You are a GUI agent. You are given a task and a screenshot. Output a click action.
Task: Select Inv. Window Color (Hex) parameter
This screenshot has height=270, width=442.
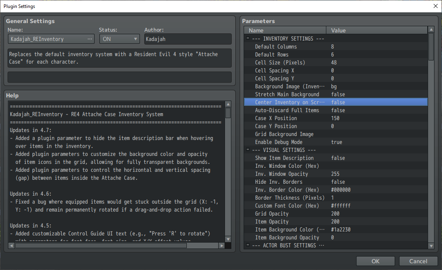(x=336, y=166)
